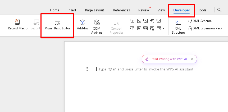Image resolution: width=228 pixels, height=112 pixels.
Task: Click the XML Schema button
Action: click(x=200, y=21)
